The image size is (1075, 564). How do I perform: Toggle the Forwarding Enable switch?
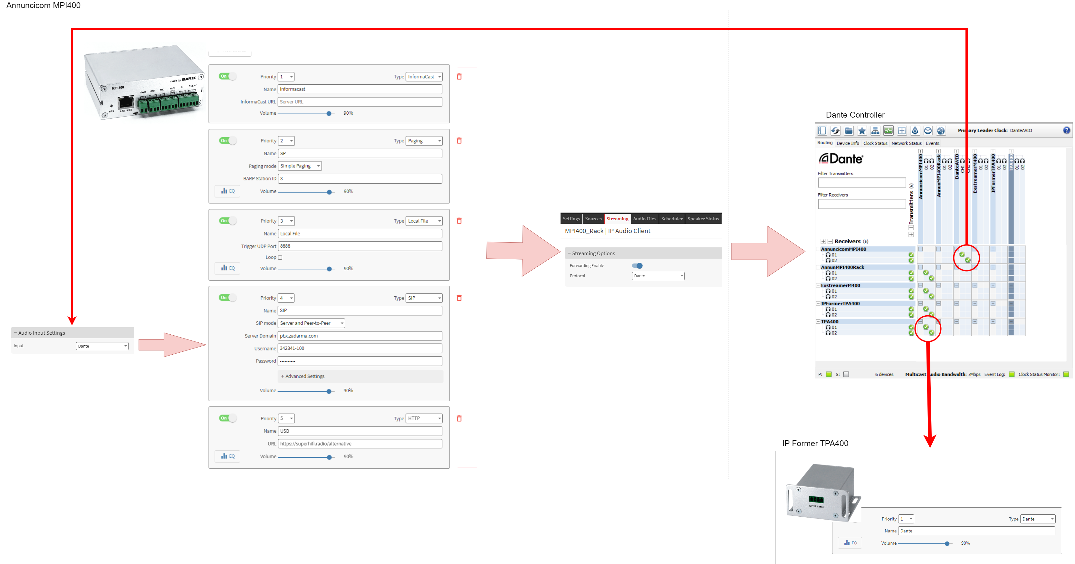click(637, 266)
